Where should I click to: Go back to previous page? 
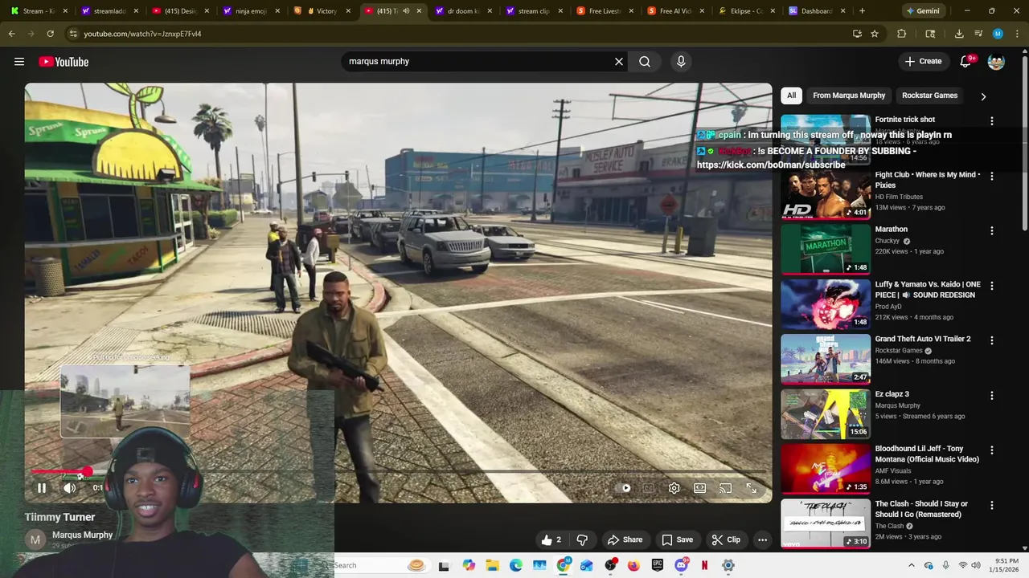coord(12,34)
